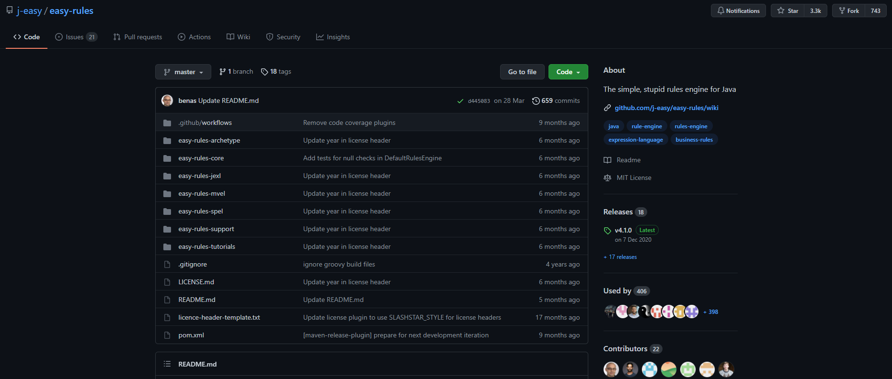
Task: Select the business-rules topic tag
Action: click(694, 140)
